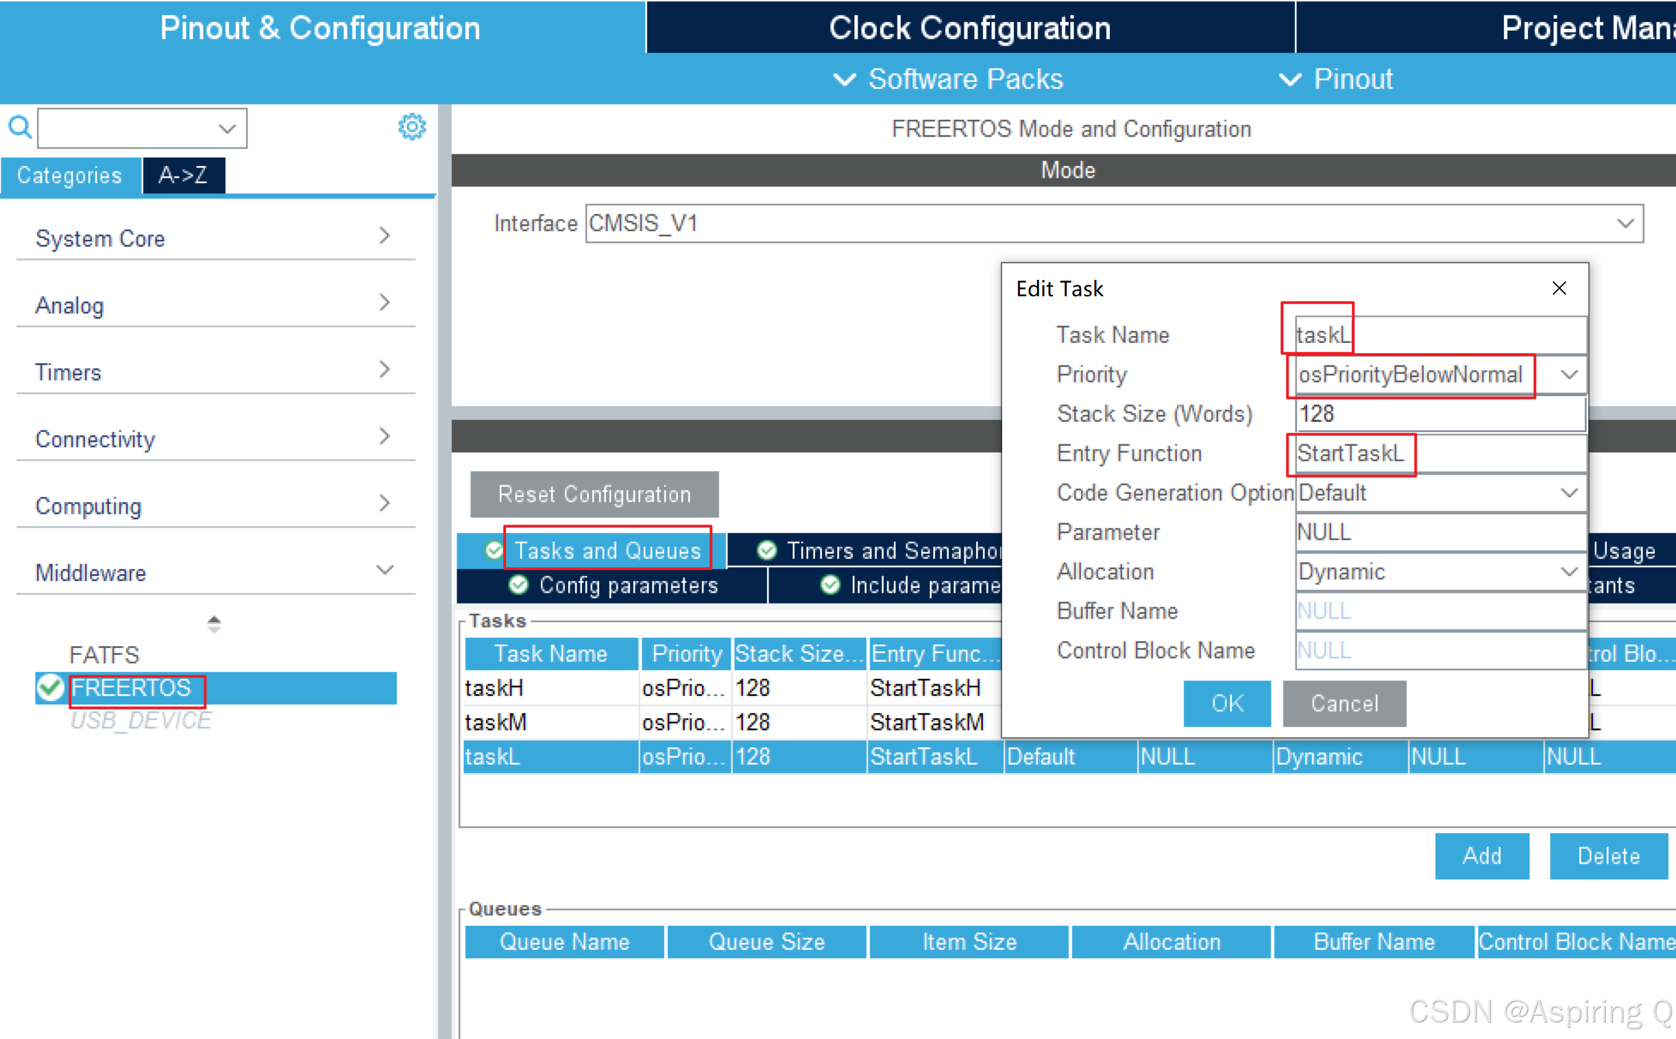This screenshot has height=1039, width=1676.
Task: Switch to Clock Configuration tab
Action: pyautogui.click(x=969, y=27)
